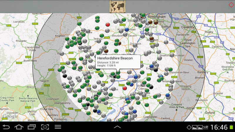Tap the Silverstone Golf Club label
Image resolution: width=235 pixels, height=132 pixels.
click(227, 68)
